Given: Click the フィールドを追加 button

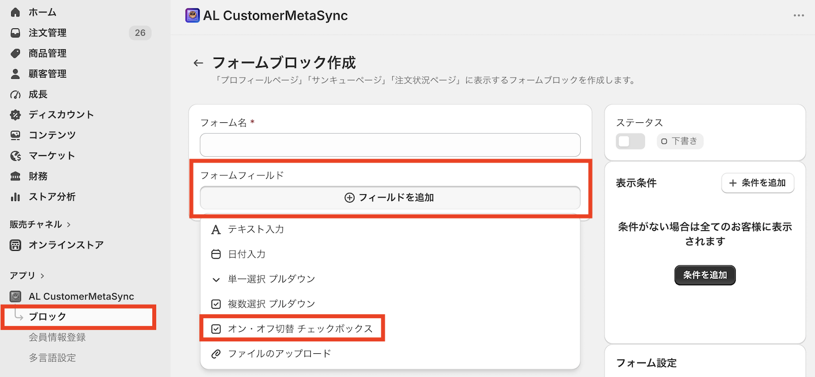Looking at the screenshot, I should coord(390,198).
